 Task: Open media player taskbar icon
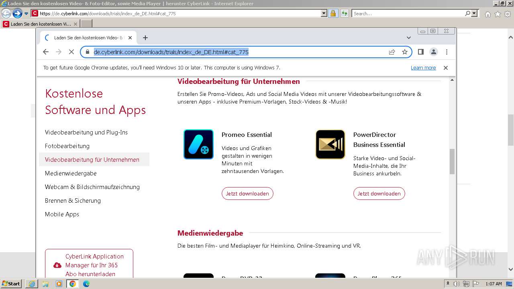pyautogui.click(x=59, y=284)
